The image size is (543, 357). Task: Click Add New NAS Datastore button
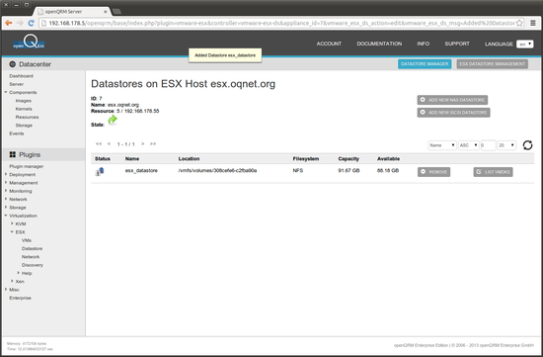click(x=452, y=100)
